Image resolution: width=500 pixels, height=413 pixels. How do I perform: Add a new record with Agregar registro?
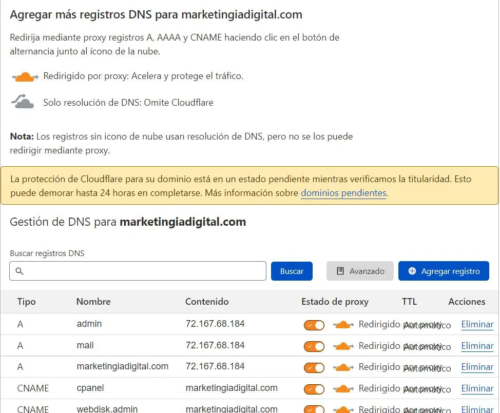(444, 271)
